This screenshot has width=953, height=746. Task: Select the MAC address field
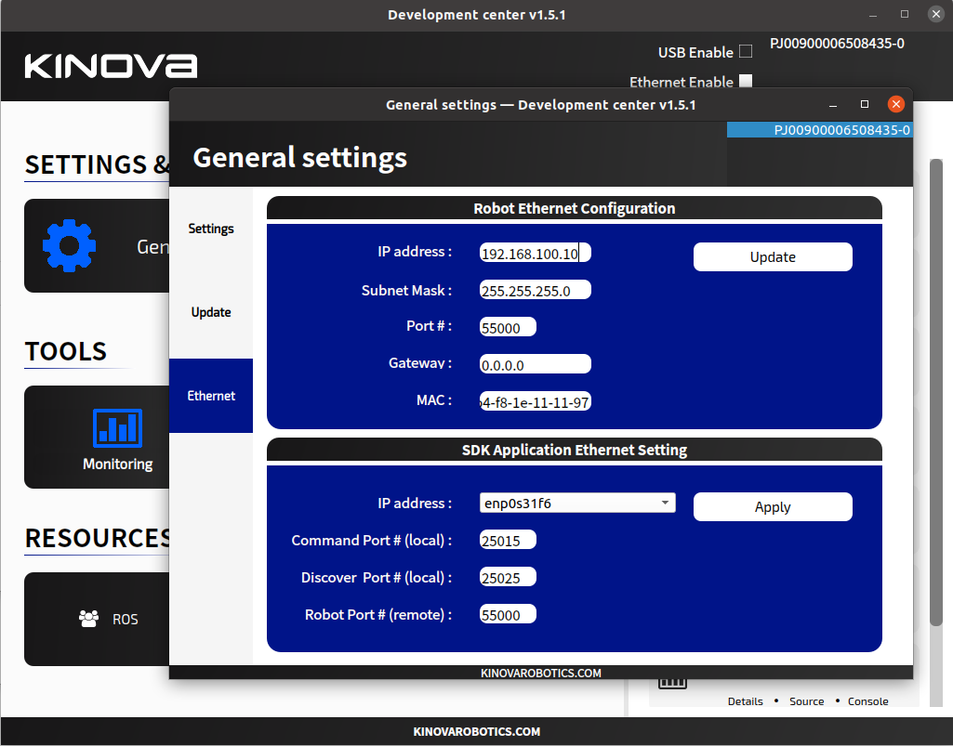point(535,400)
